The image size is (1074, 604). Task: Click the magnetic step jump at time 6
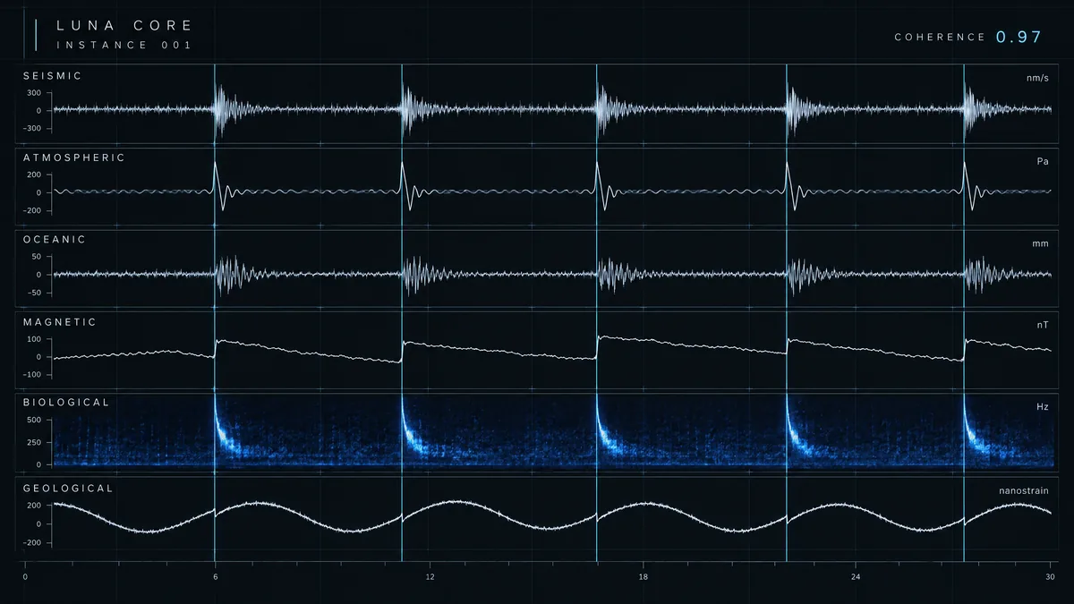[216, 348]
